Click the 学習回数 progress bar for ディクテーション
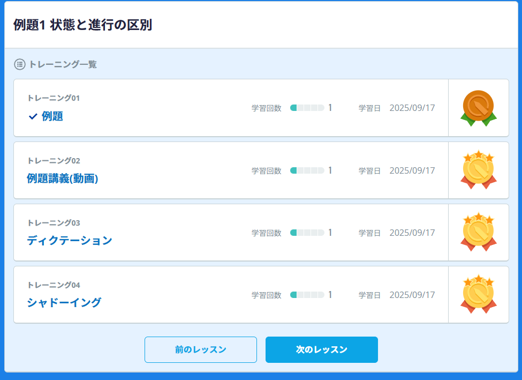522x380 pixels. tap(307, 233)
